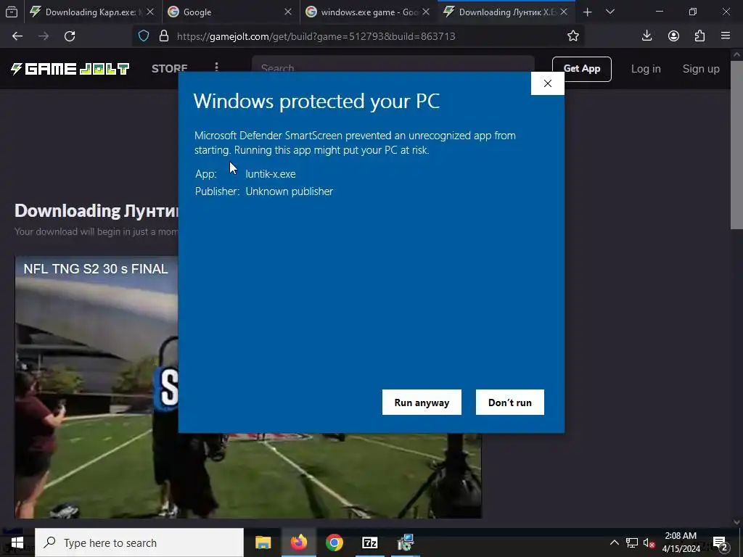Reload the current Game Jolt page
This screenshot has width=743, height=557.
(70, 36)
